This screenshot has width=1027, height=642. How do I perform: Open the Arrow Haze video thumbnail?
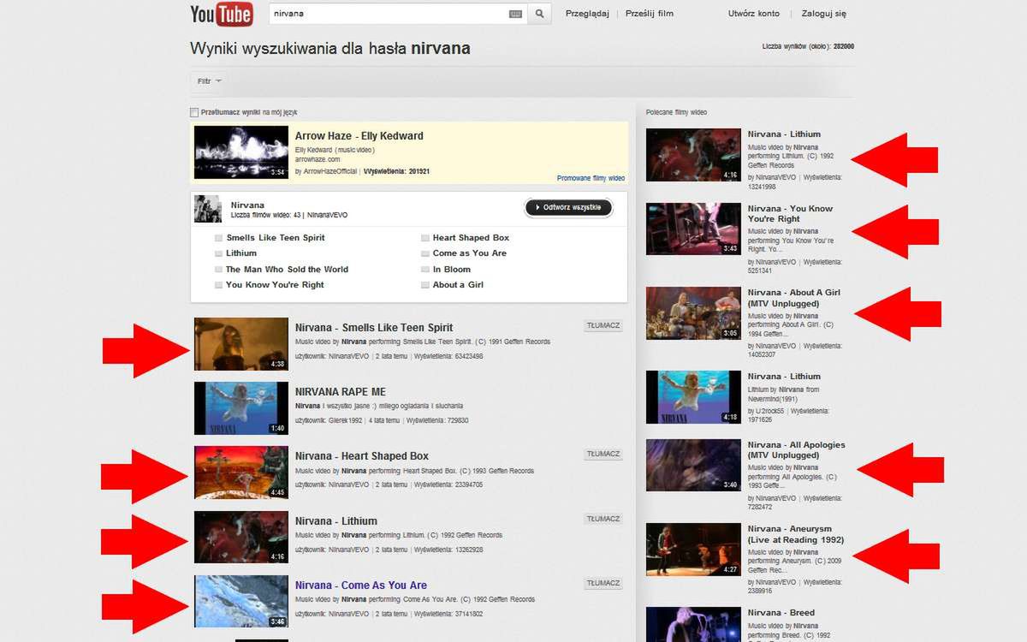pos(241,152)
